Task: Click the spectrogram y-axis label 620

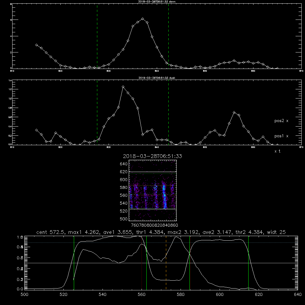Action: pyautogui.click(x=124, y=172)
